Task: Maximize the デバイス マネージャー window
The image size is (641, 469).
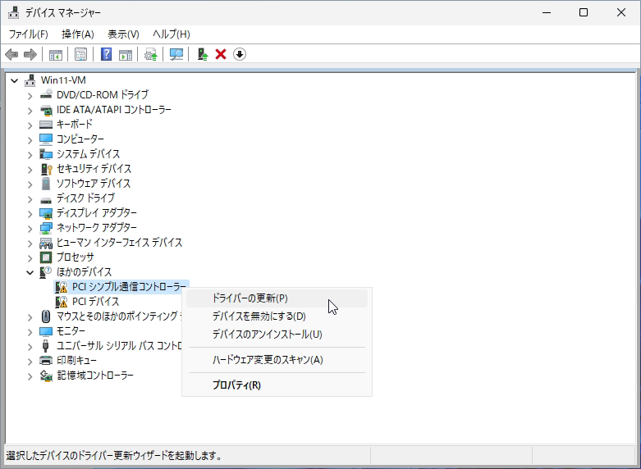Action: pyautogui.click(x=584, y=12)
